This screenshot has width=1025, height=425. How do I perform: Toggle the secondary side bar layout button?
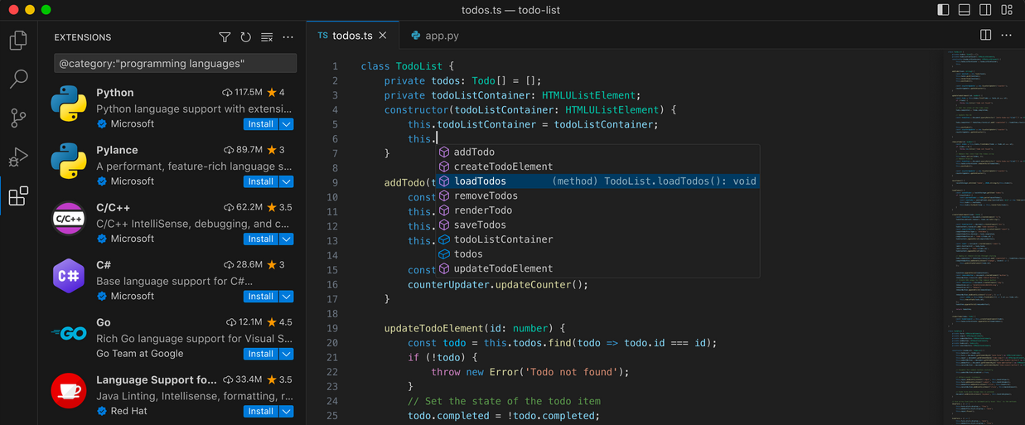click(985, 10)
